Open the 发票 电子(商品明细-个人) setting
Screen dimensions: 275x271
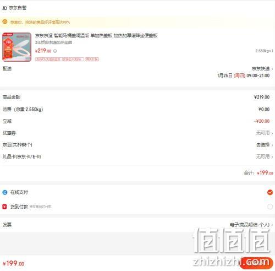click(x=251, y=225)
